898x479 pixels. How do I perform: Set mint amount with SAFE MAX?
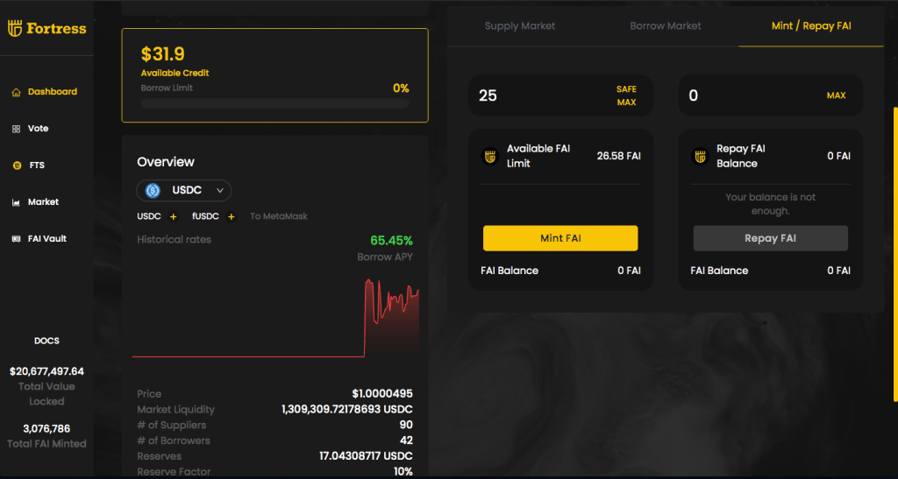click(626, 95)
